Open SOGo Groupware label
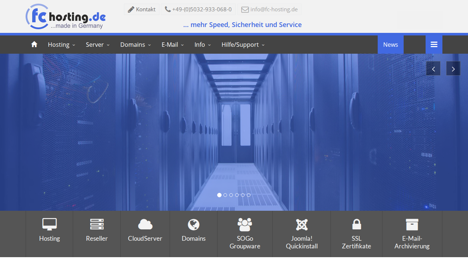The width and height of the screenshot is (468, 263). [x=245, y=242]
